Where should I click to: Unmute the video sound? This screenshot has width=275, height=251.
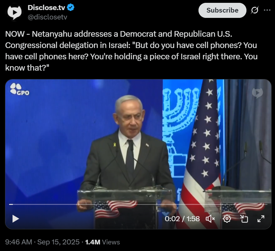point(210,219)
